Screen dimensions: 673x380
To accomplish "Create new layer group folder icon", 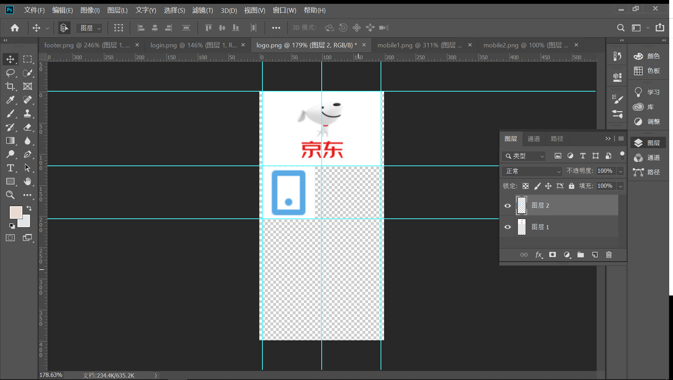I will point(581,255).
